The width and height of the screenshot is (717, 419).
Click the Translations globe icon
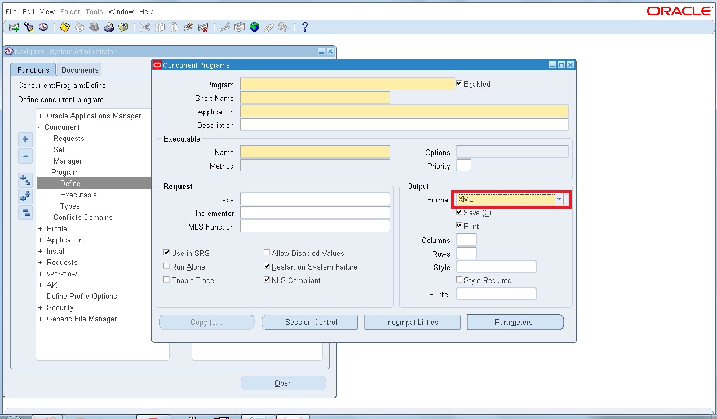255,27
